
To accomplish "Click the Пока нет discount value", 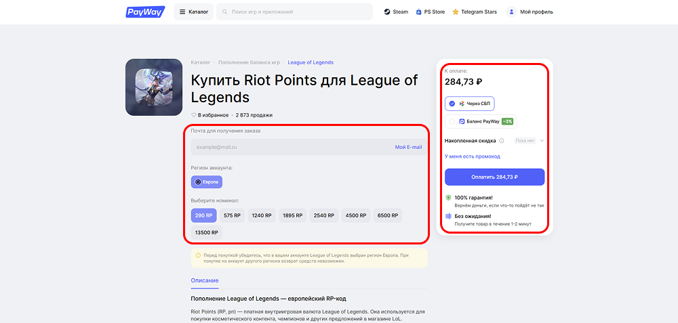I will 525,140.
